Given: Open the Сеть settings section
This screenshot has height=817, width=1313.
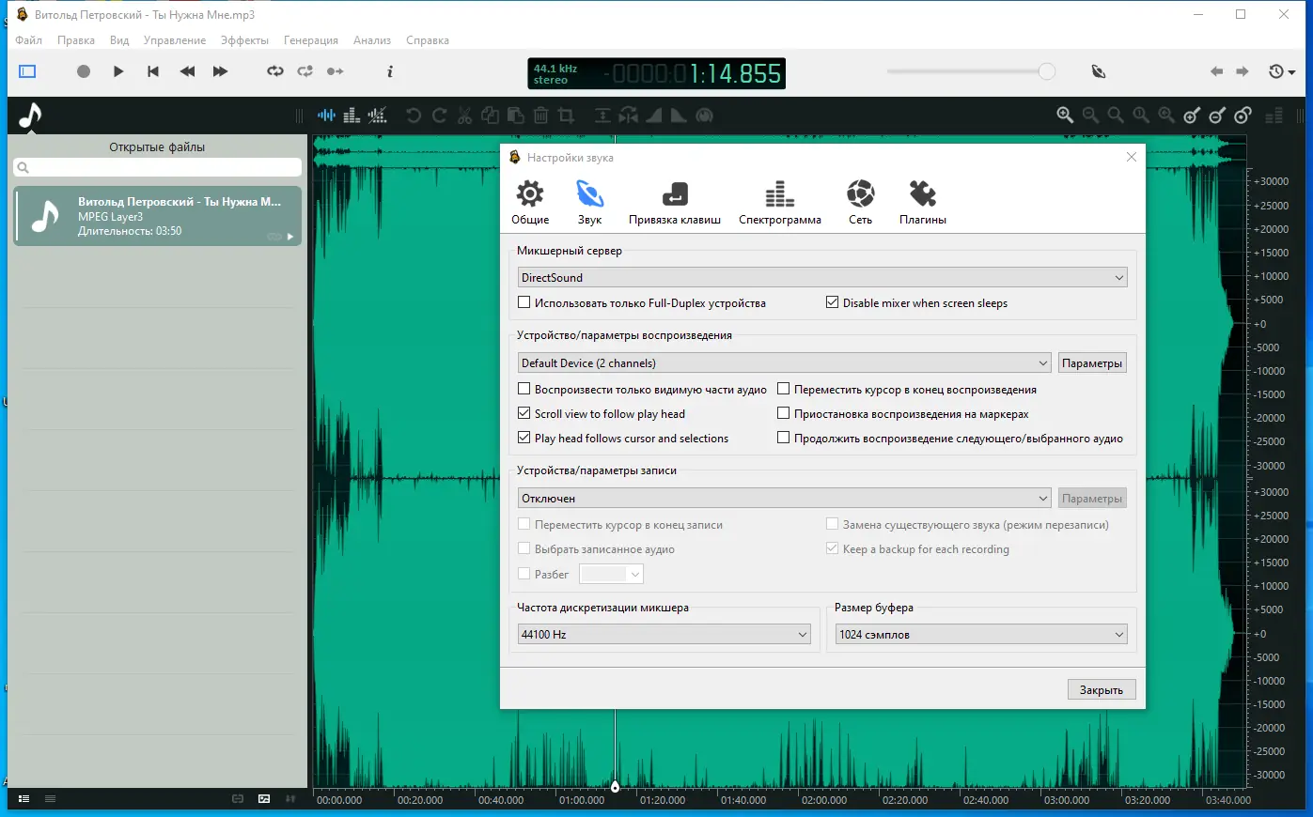Looking at the screenshot, I should (x=858, y=200).
